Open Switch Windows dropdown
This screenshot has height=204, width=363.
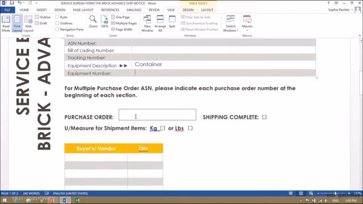click(231, 24)
